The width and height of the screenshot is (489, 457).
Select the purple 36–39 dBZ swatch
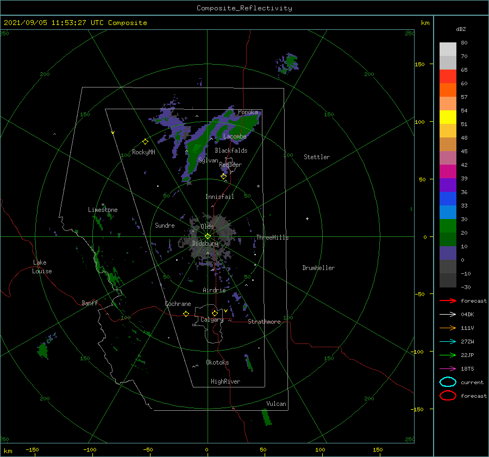coord(448,185)
